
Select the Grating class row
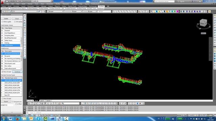tap(11, 43)
